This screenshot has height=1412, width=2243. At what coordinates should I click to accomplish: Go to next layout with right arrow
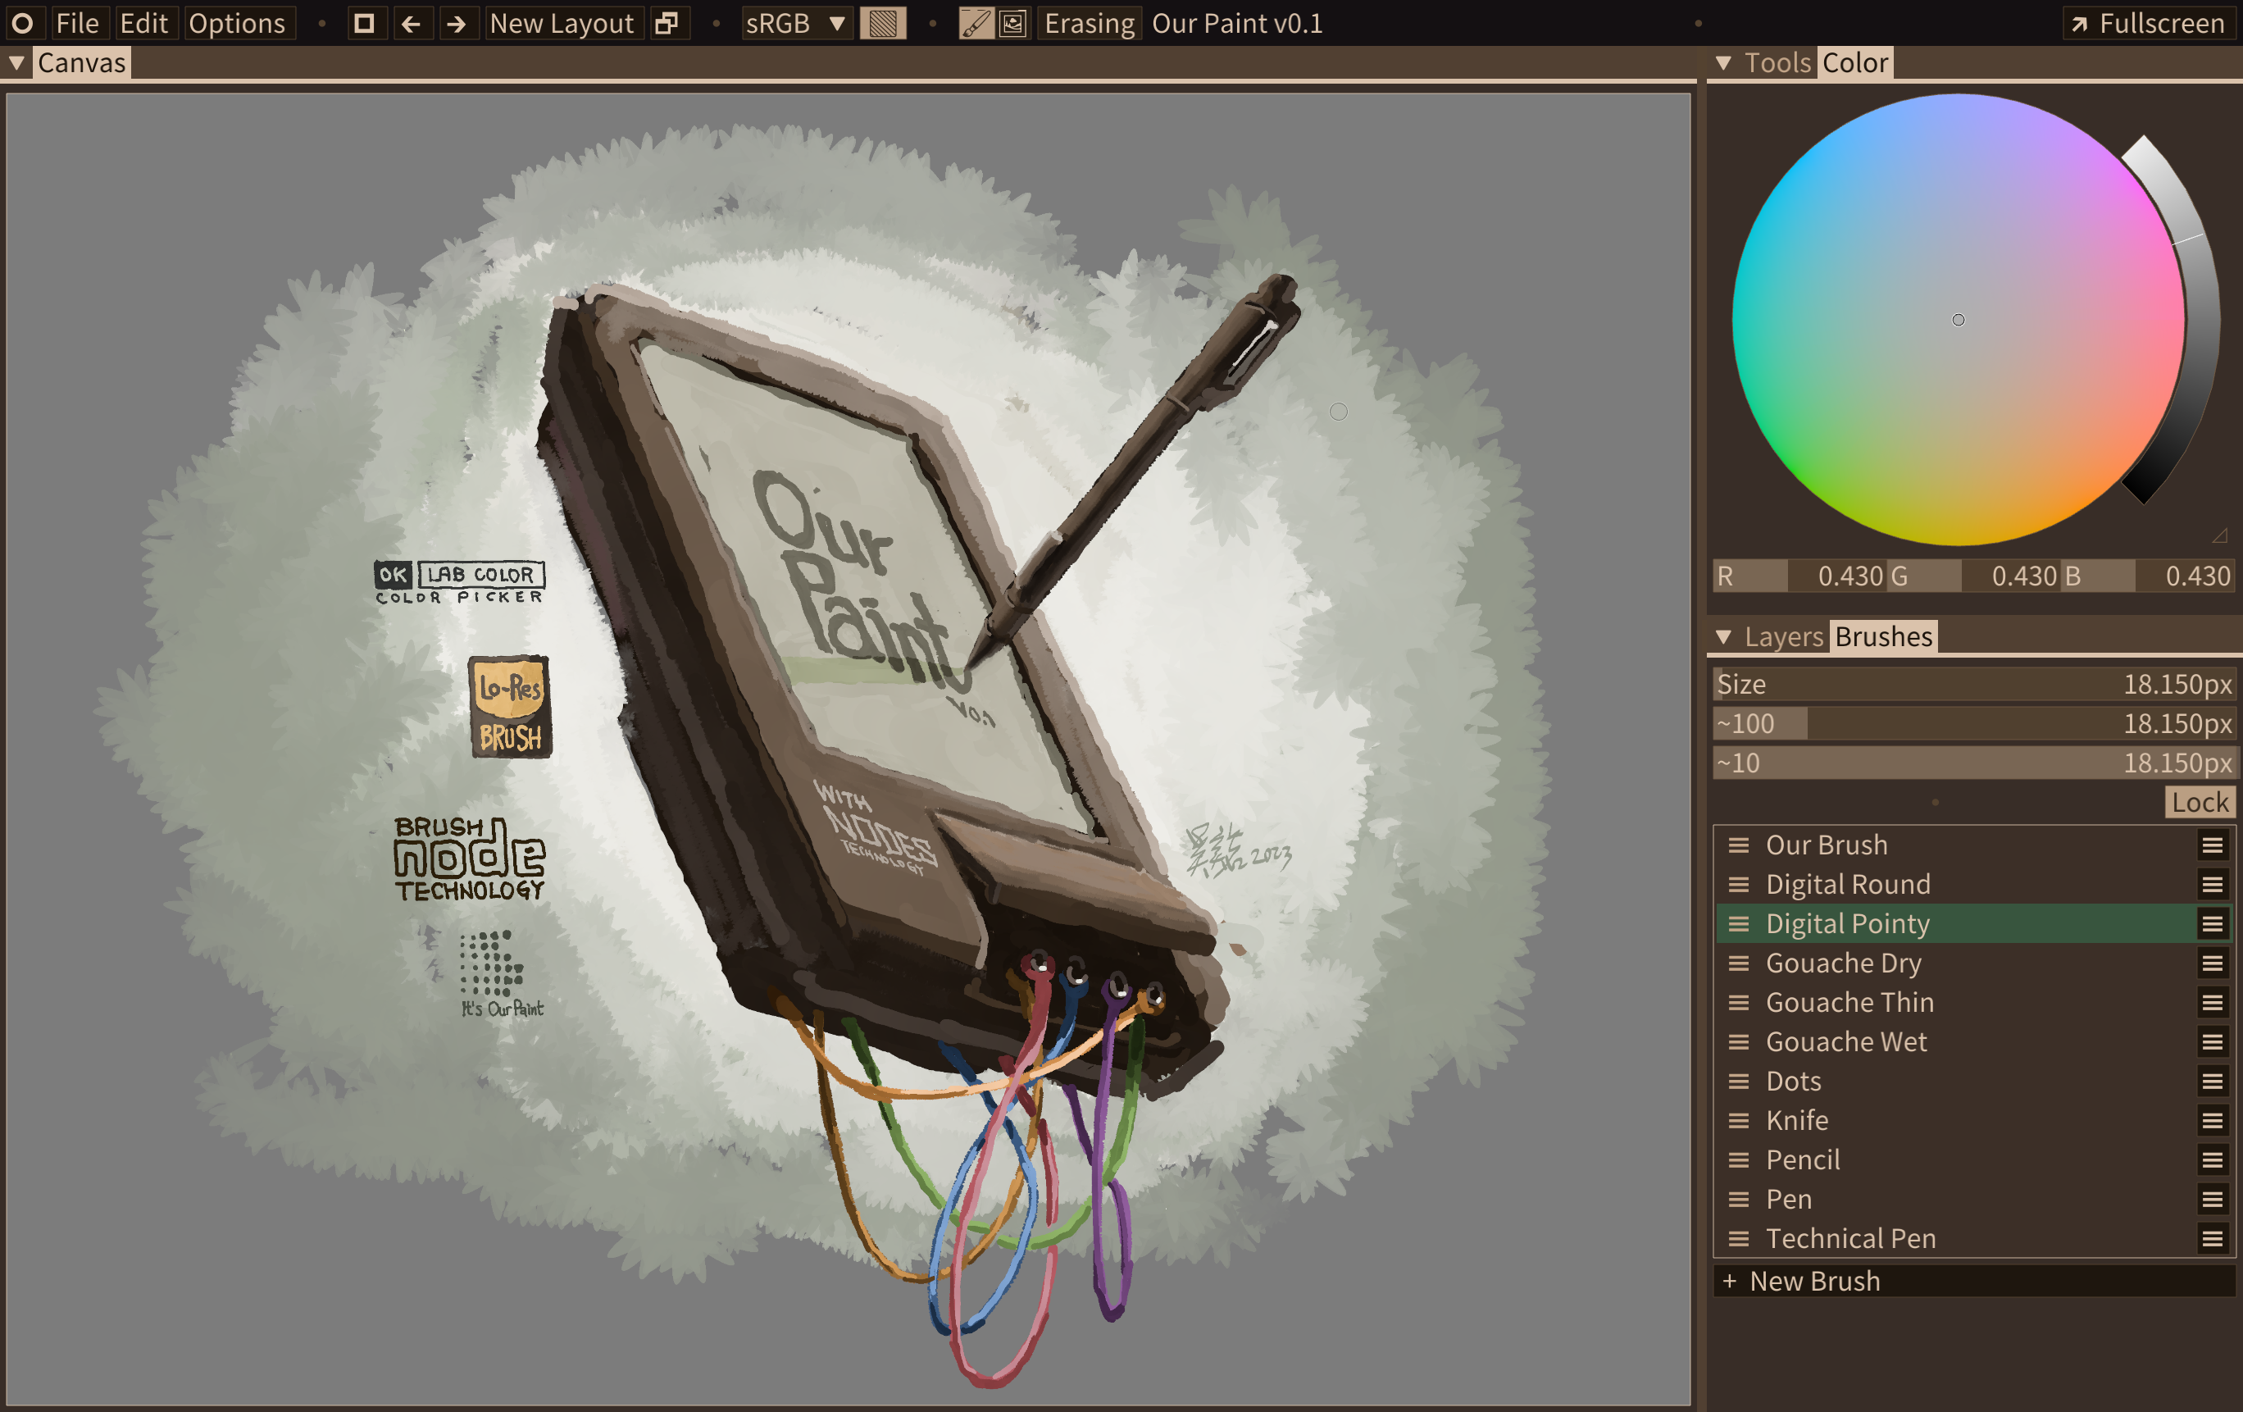click(457, 22)
